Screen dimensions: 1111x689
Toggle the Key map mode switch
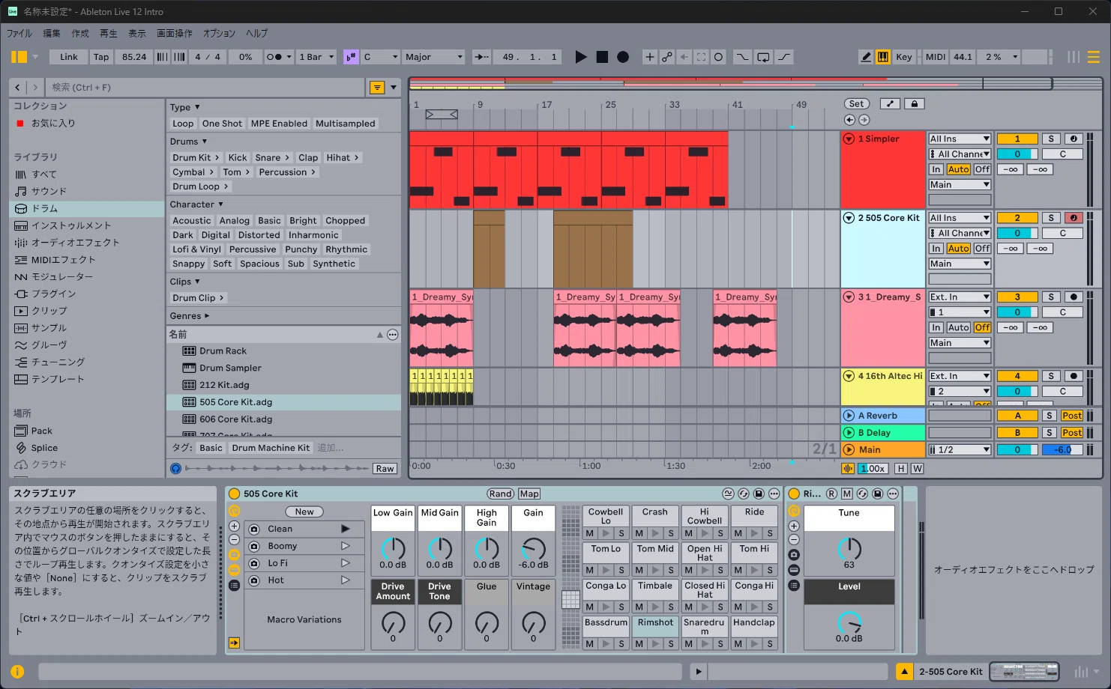pyautogui.click(x=904, y=57)
